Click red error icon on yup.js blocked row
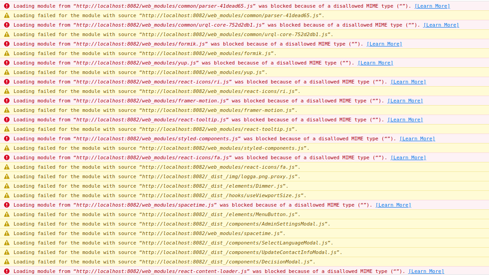489x277 pixels. (x=7, y=63)
